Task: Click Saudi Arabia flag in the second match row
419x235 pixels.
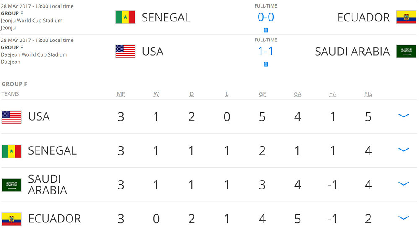Action: click(x=406, y=51)
